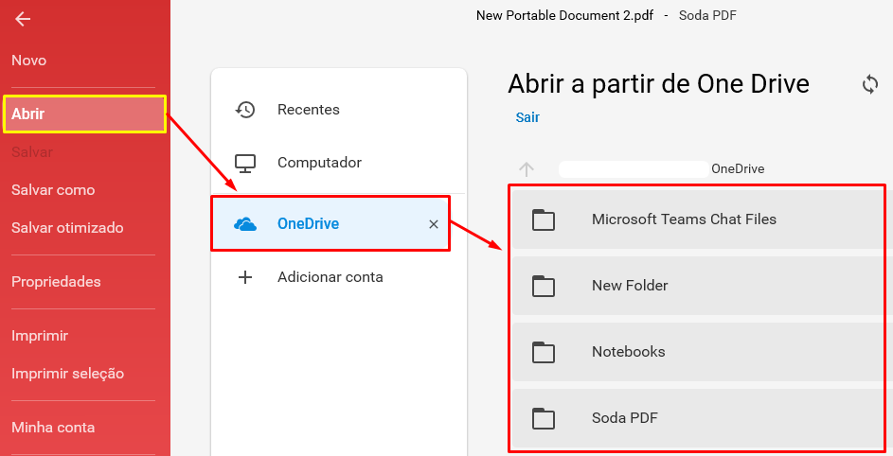
Task: Click Adicionar conta
Action: [339, 277]
